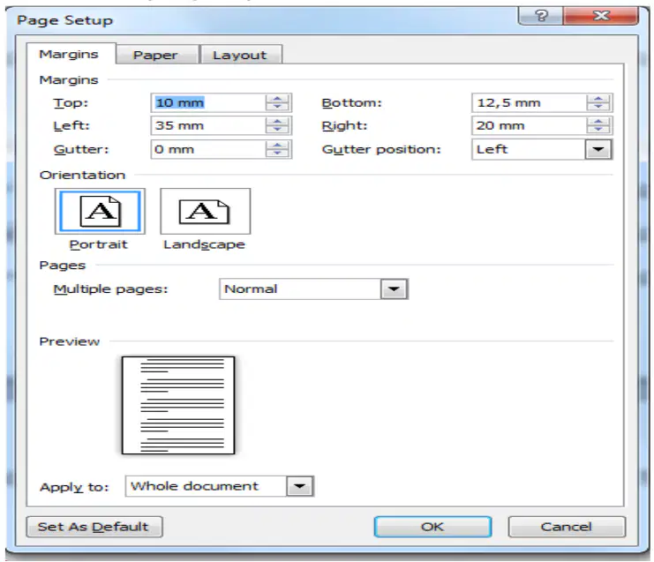Increase the Left margin value

[x=277, y=122]
